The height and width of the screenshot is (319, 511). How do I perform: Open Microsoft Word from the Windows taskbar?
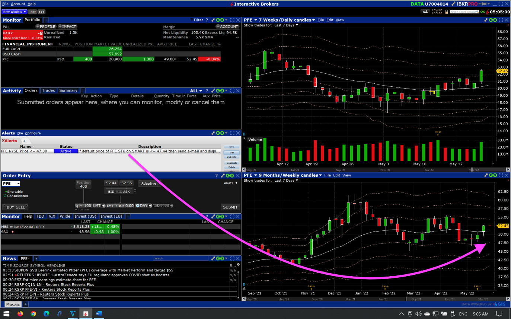pos(99,313)
